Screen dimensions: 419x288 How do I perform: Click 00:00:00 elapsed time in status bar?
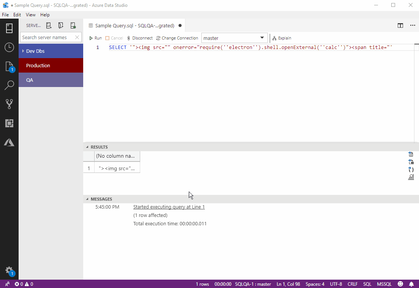(x=223, y=284)
